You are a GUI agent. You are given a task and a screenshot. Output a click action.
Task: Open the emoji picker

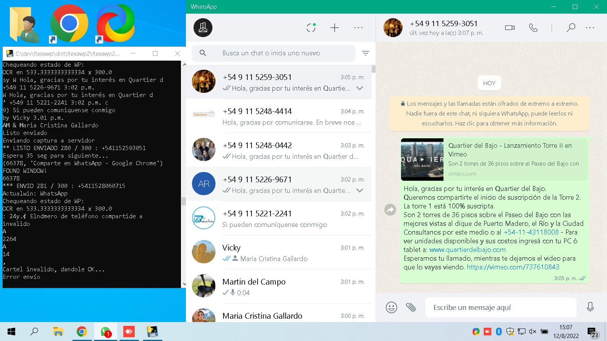pyautogui.click(x=392, y=307)
